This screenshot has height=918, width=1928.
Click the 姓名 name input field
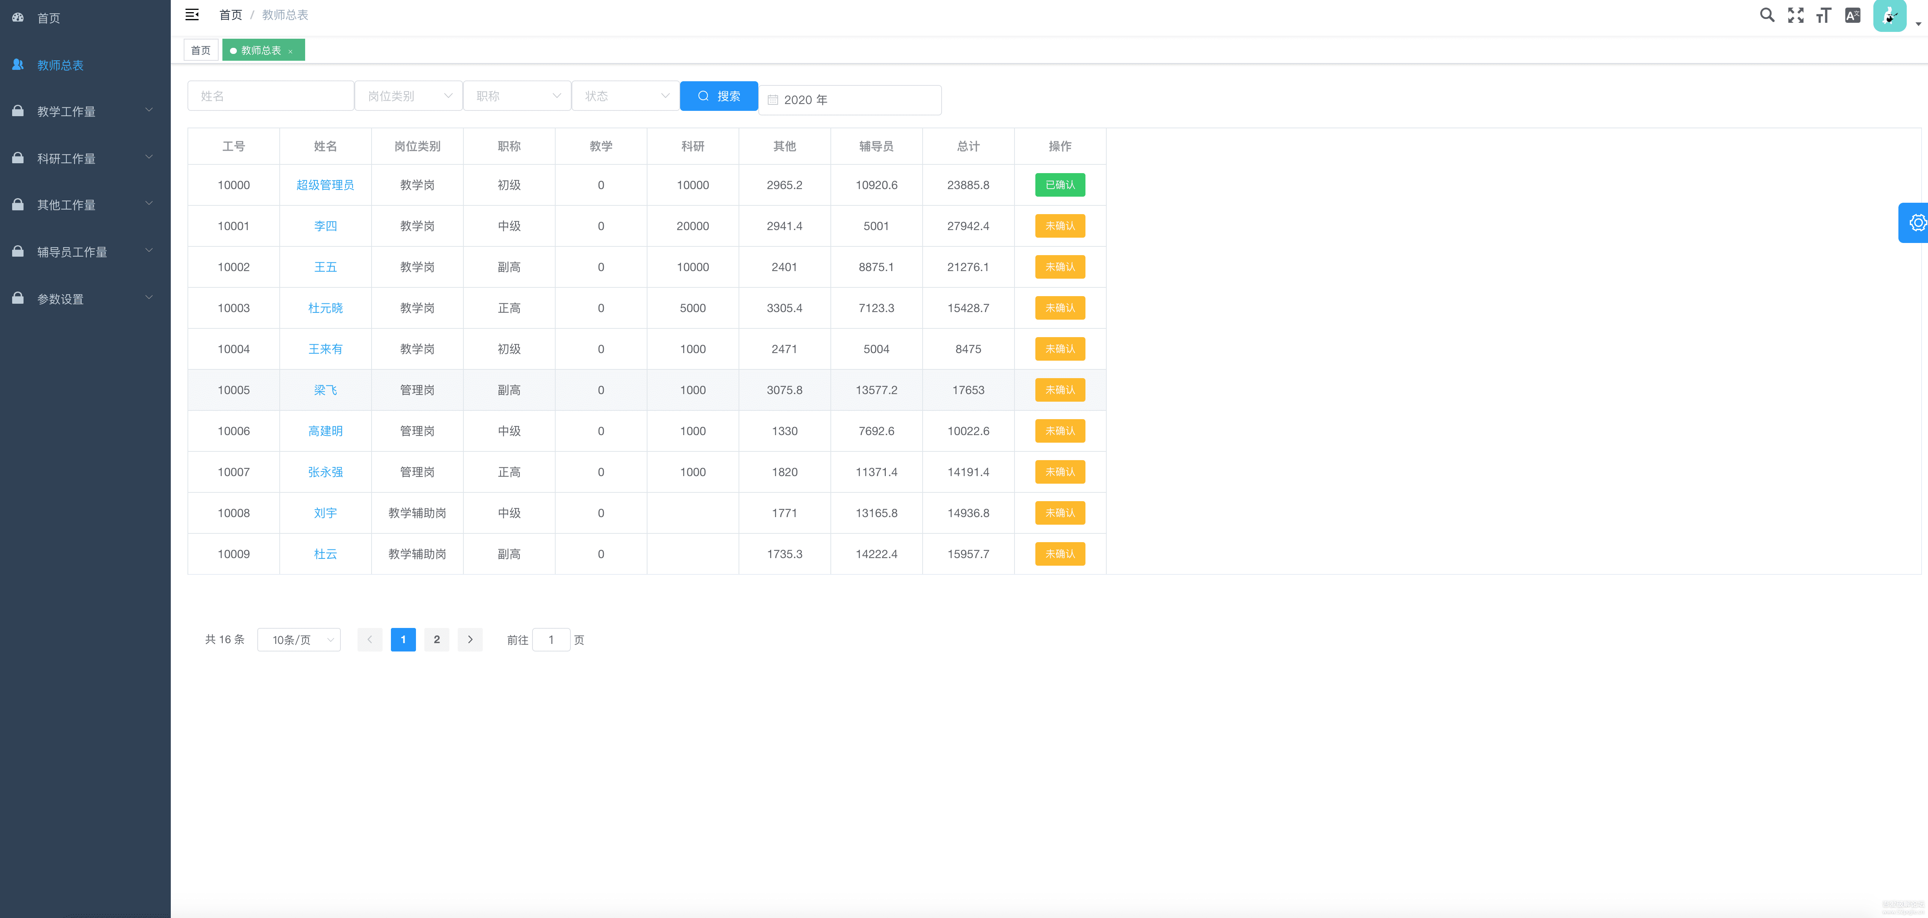270,96
